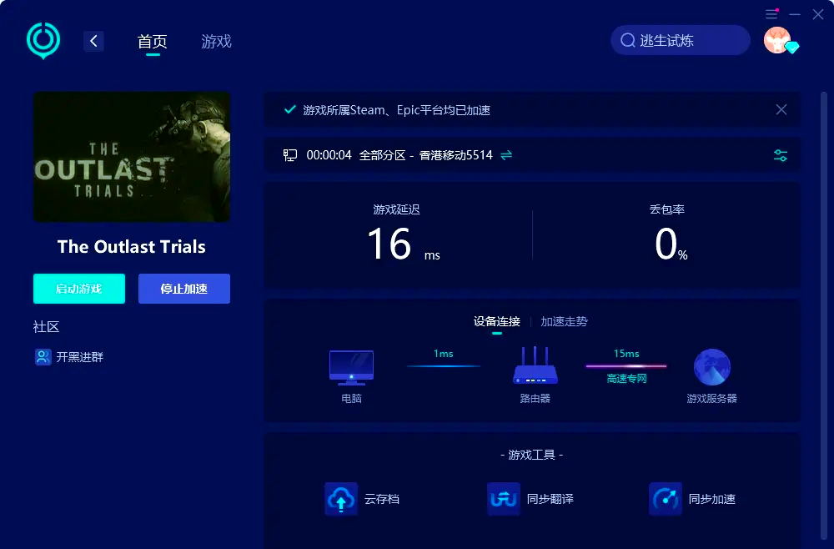
Task: Select the 加速走势 tab
Action: tap(565, 321)
